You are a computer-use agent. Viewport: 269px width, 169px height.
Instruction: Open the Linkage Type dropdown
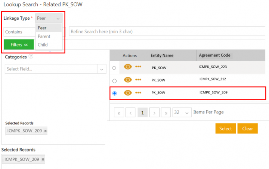coord(49,18)
